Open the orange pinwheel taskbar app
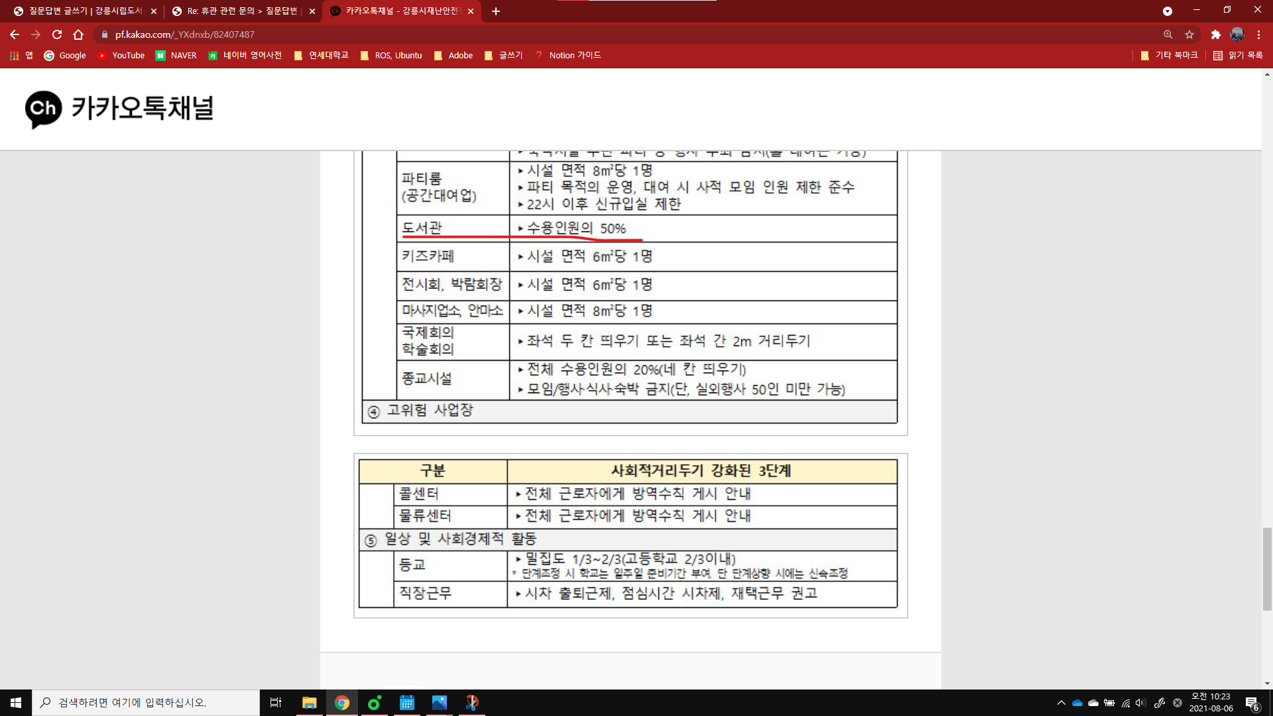1273x716 pixels. tap(472, 703)
